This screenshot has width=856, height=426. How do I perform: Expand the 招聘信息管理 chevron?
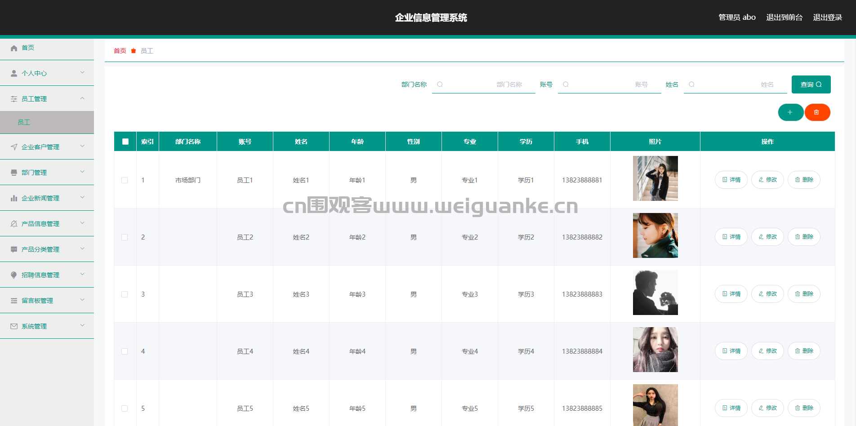coord(82,274)
